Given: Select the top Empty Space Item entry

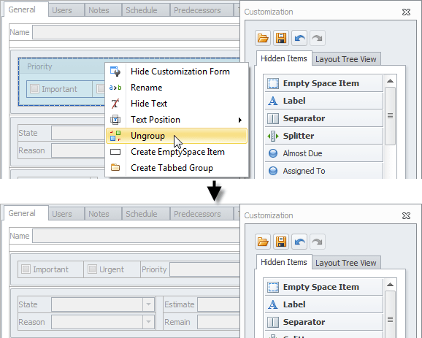Looking at the screenshot, I should click(x=323, y=83).
